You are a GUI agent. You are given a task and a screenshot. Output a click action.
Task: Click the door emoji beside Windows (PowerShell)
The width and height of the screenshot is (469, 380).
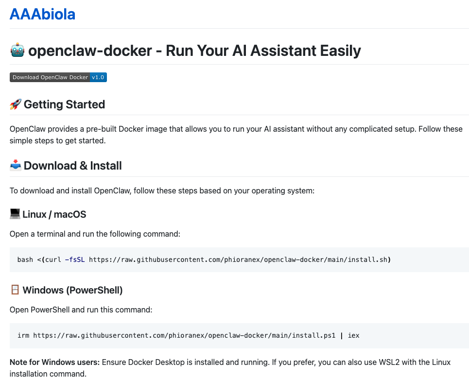(x=15, y=290)
